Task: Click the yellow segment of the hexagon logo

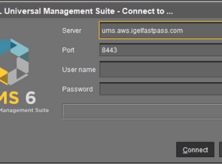Action: pos(3,76)
